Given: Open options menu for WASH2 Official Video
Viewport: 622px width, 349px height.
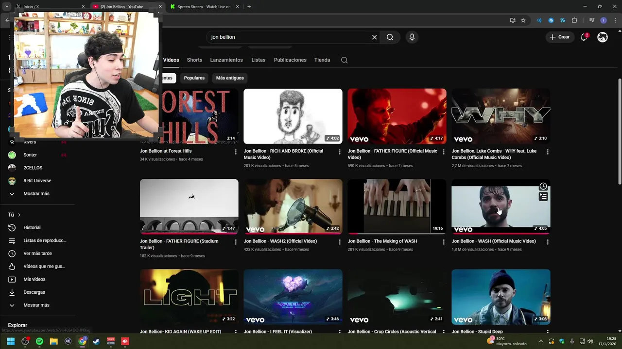Looking at the screenshot, I should [x=340, y=242].
